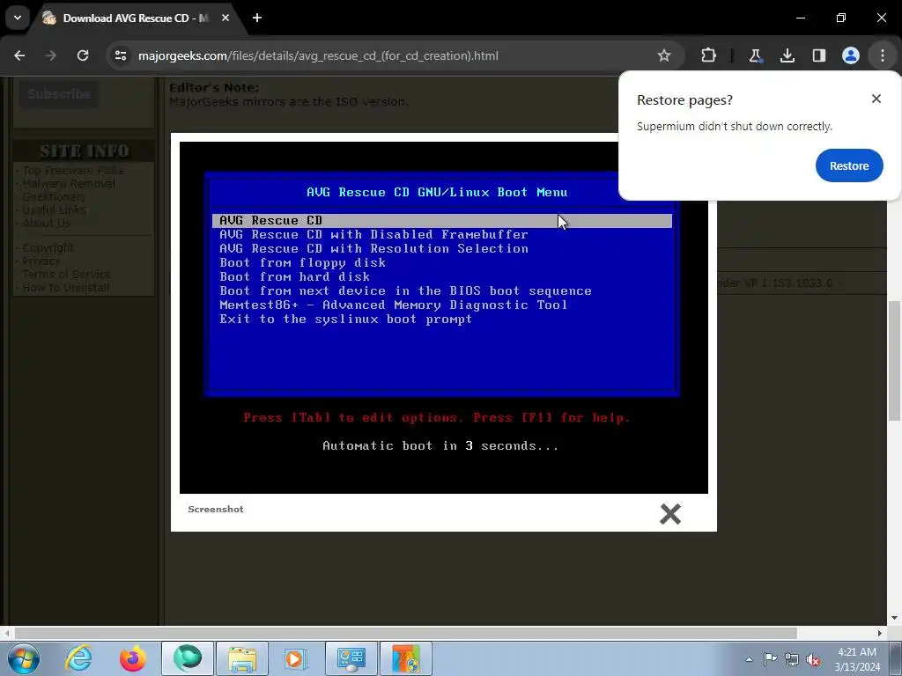Open the Privacy link
Image resolution: width=902 pixels, height=676 pixels.
click(41, 261)
